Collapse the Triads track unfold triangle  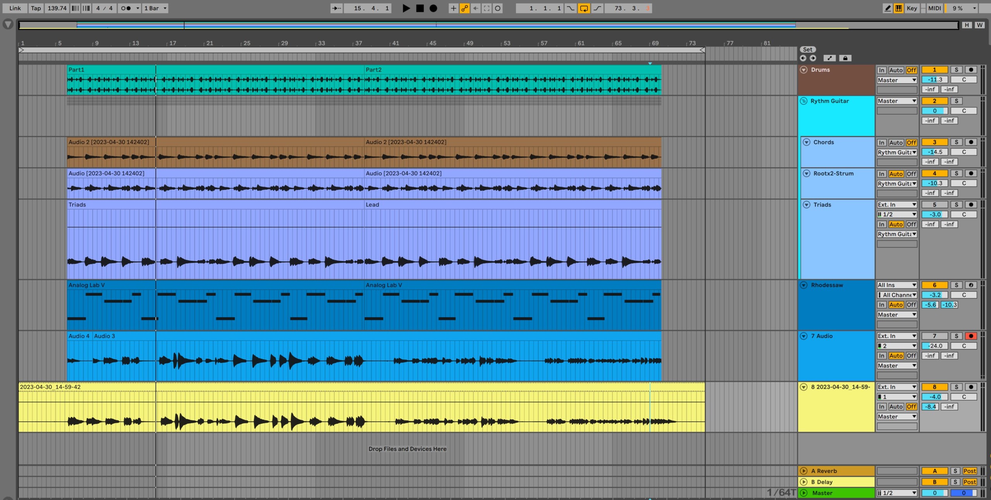click(x=806, y=205)
